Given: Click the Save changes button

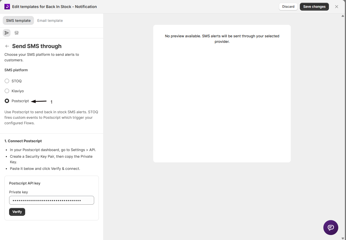Looking at the screenshot, I should tap(314, 7).
